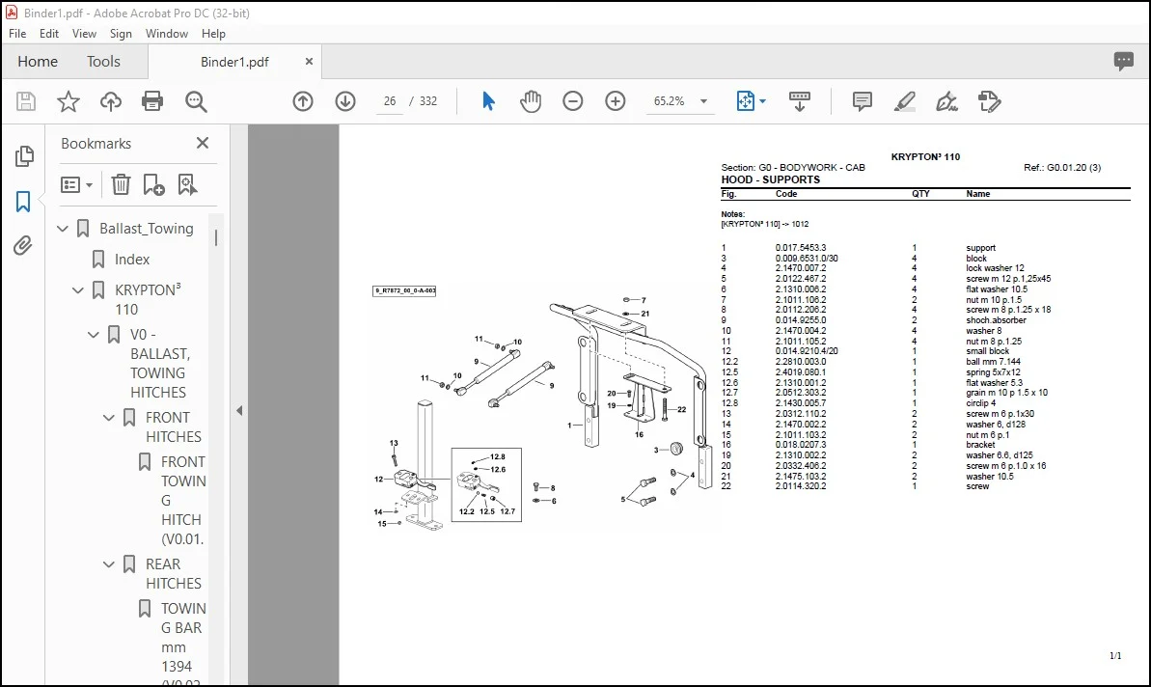Click the code 0.017.5453.3
The height and width of the screenshot is (687, 1151).
click(801, 248)
